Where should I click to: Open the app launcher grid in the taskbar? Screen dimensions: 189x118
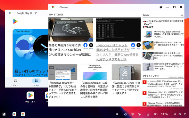click(4, 114)
